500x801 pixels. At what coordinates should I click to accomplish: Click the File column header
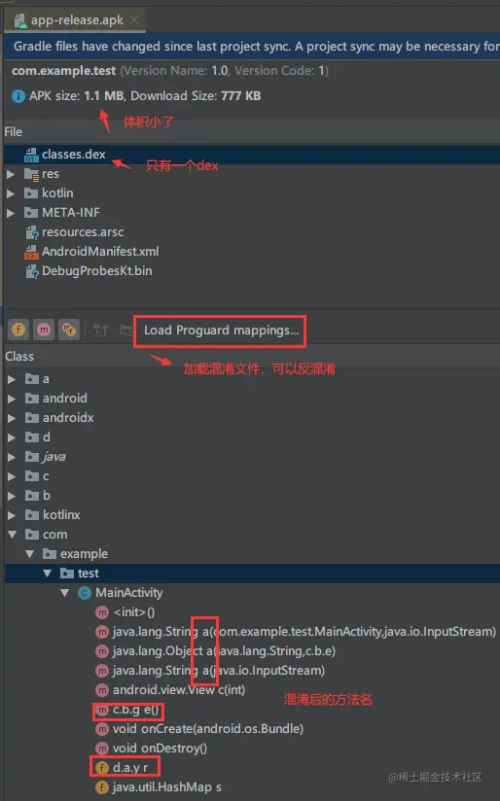[14, 132]
